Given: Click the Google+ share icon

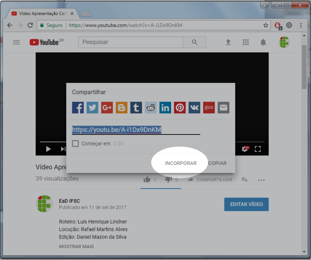Looking at the screenshot, I should [107, 108].
